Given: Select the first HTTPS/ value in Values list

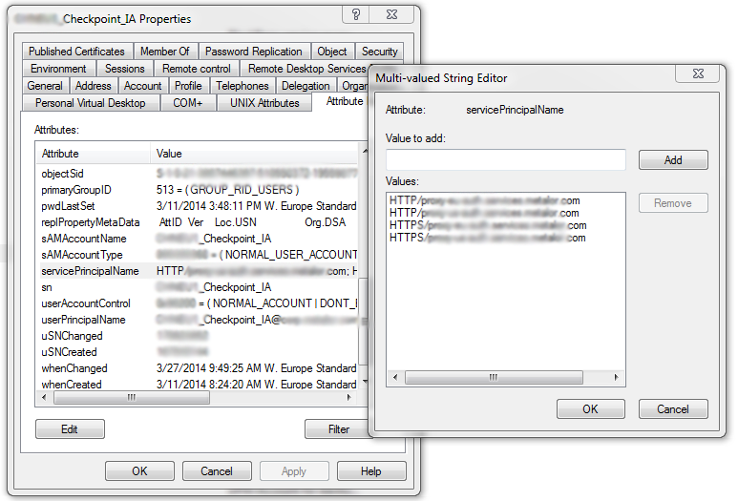Looking at the screenshot, I should point(488,225).
